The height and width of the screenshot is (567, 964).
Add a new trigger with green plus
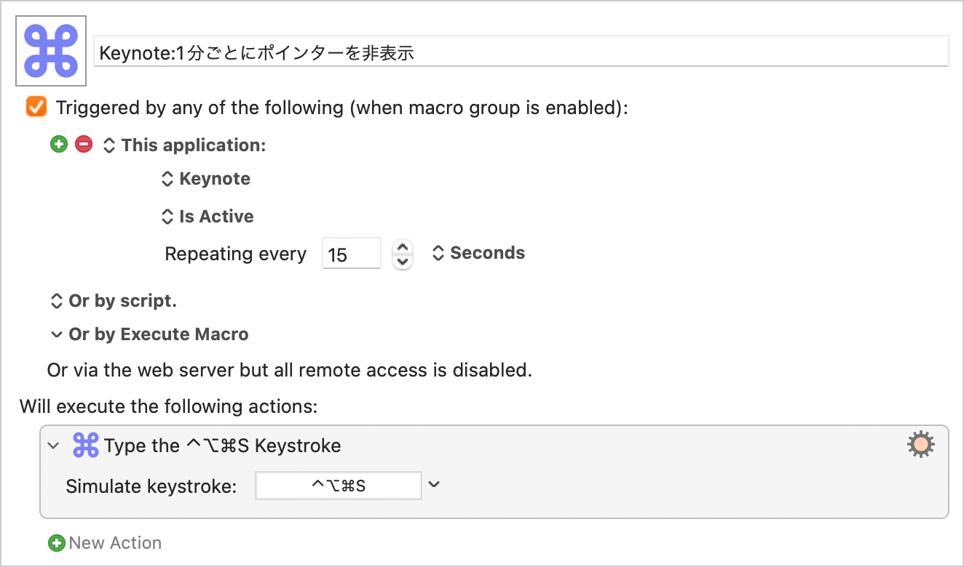(x=59, y=144)
